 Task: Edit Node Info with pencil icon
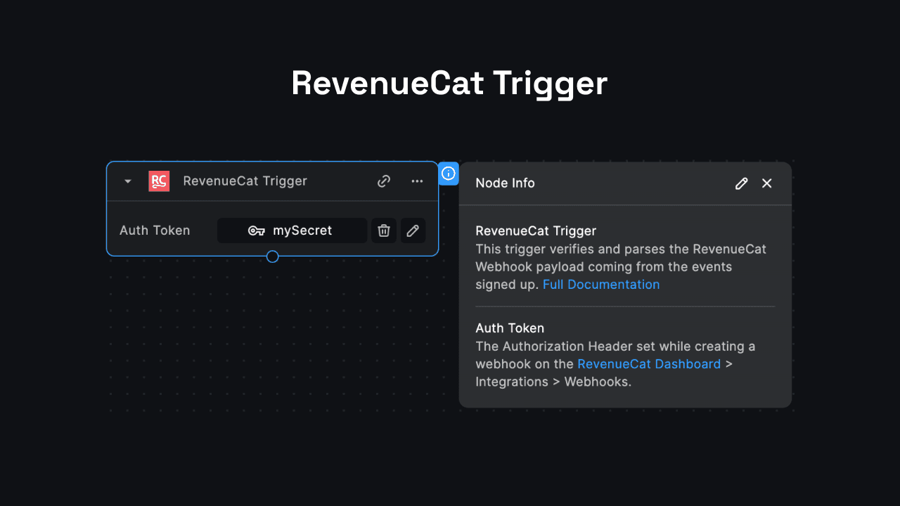pyautogui.click(x=741, y=183)
